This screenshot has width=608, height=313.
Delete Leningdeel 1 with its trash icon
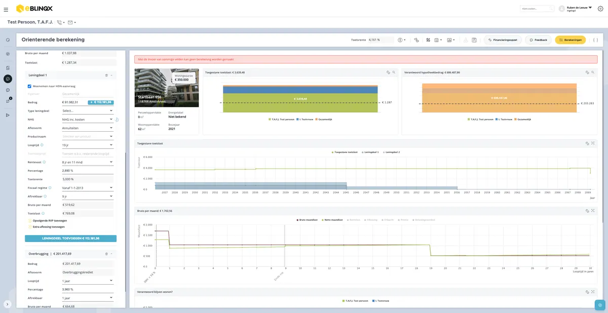pos(106,75)
